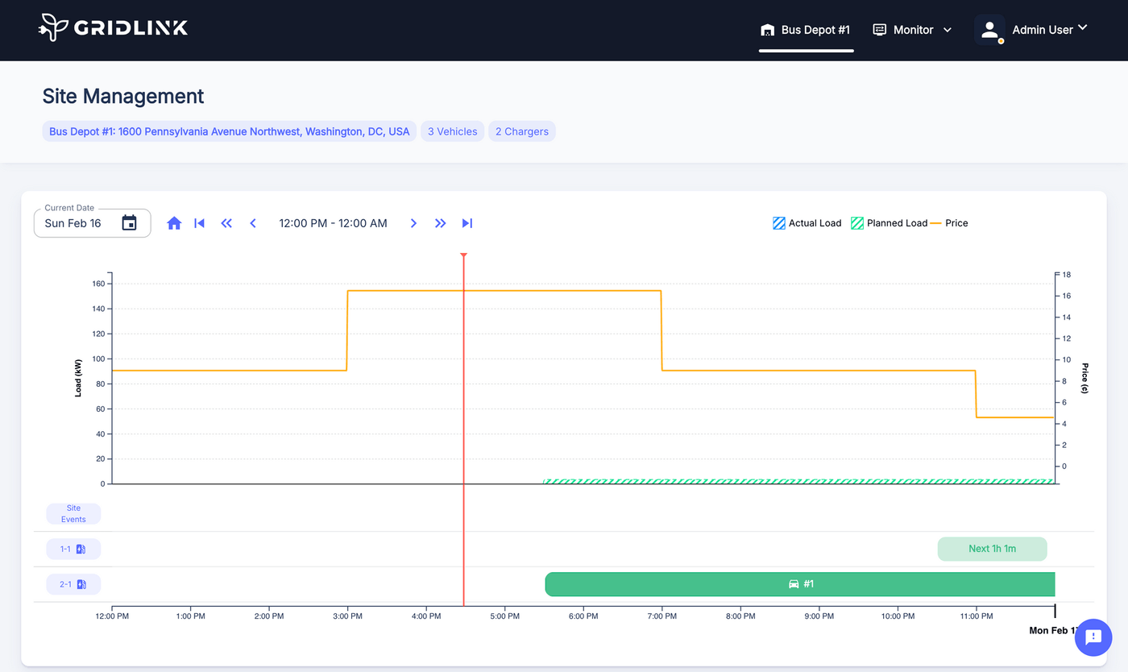Toggle the Planned Load legend item

[x=890, y=223]
